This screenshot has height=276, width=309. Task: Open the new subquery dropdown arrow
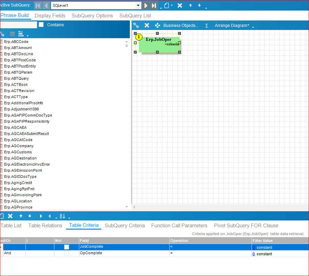click(x=172, y=5)
